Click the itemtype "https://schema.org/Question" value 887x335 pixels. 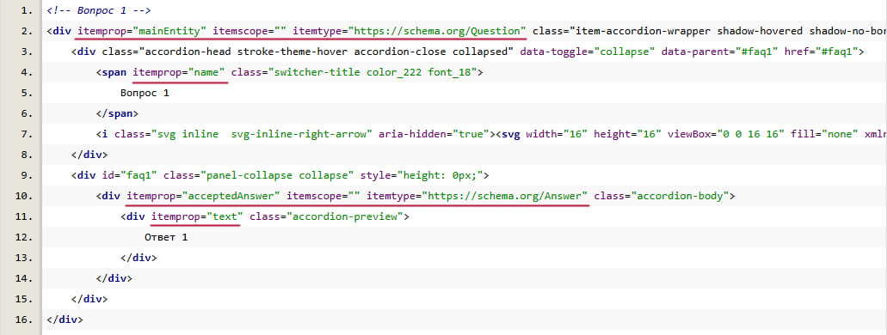(x=438, y=31)
